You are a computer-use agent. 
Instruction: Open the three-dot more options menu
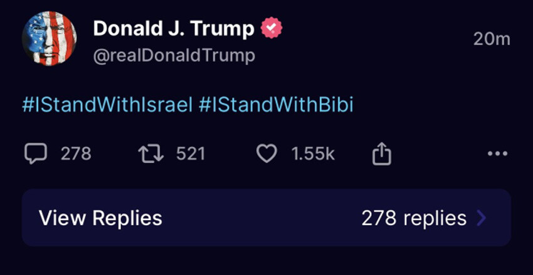[497, 154]
